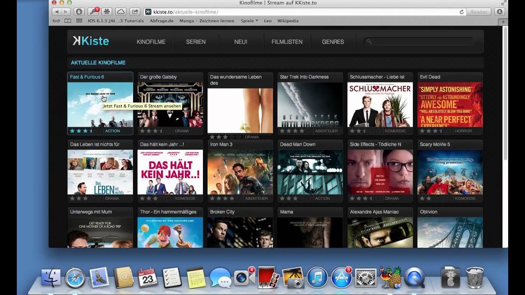Open Mail stamp icon in Dock
The width and height of the screenshot is (525, 295).
pyautogui.click(x=99, y=278)
